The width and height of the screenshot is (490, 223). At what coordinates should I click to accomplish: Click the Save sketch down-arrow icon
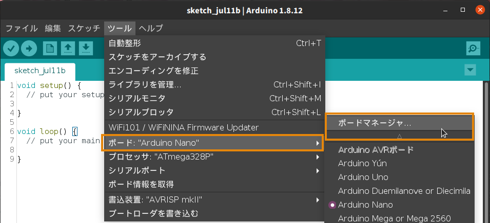(86, 49)
